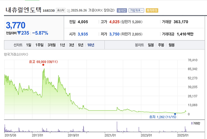Image resolution: width=207 pixels, height=139 pixels.
Task: Select the 5년 line chart period
Action: (x=81, y=45)
